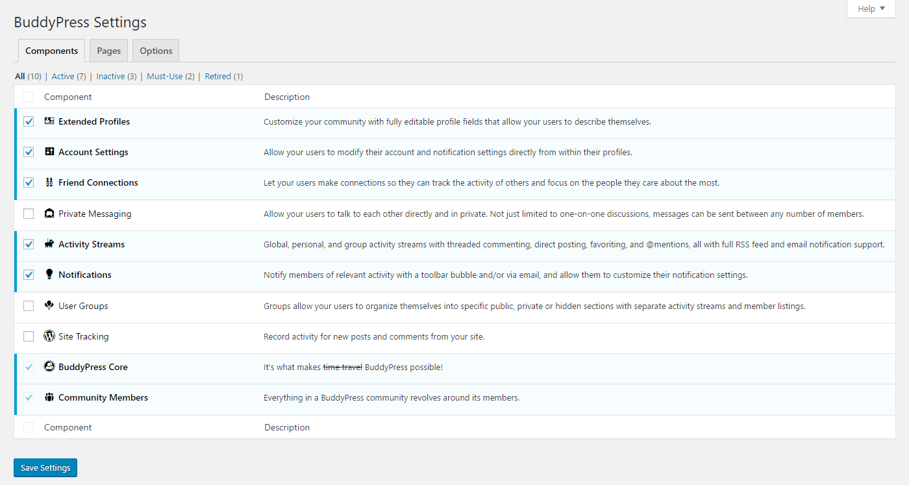
Task: Enable the Private Messaging checkbox
Action: 29,214
